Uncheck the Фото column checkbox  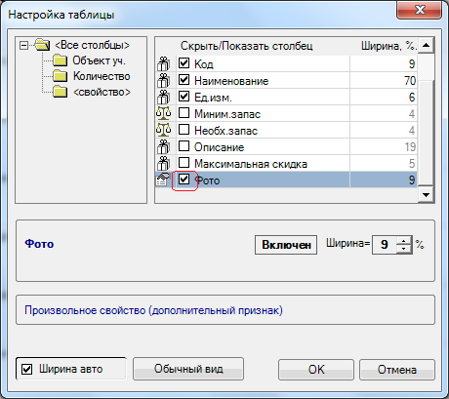tap(184, 180)
